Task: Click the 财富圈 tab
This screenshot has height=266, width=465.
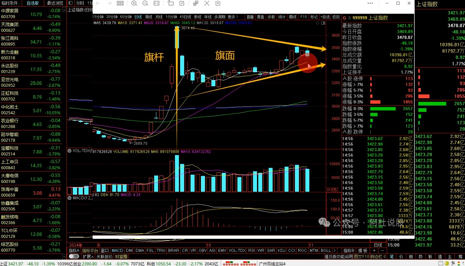Action: coord(121,257)
